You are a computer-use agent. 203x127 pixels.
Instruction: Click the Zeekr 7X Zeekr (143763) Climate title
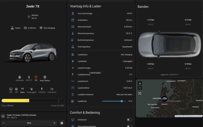coord(22,115)
